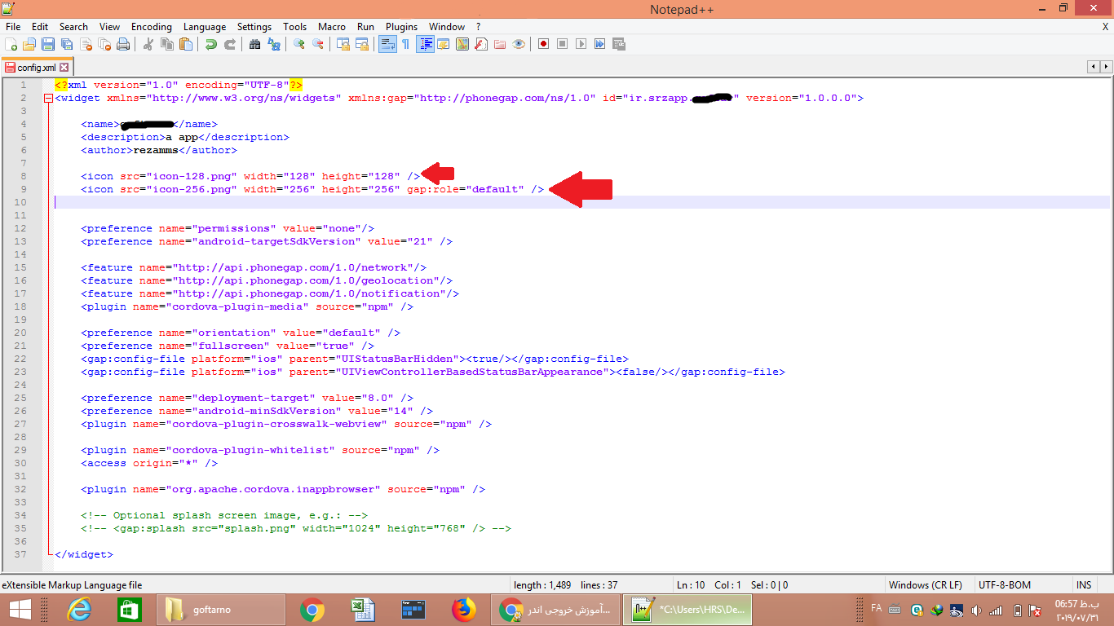
Task: Open the ? help menu
Action: click(479, 27)
